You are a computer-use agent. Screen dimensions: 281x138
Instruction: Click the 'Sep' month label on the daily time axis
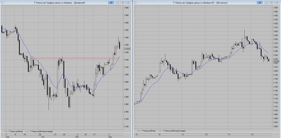point(7,136)
